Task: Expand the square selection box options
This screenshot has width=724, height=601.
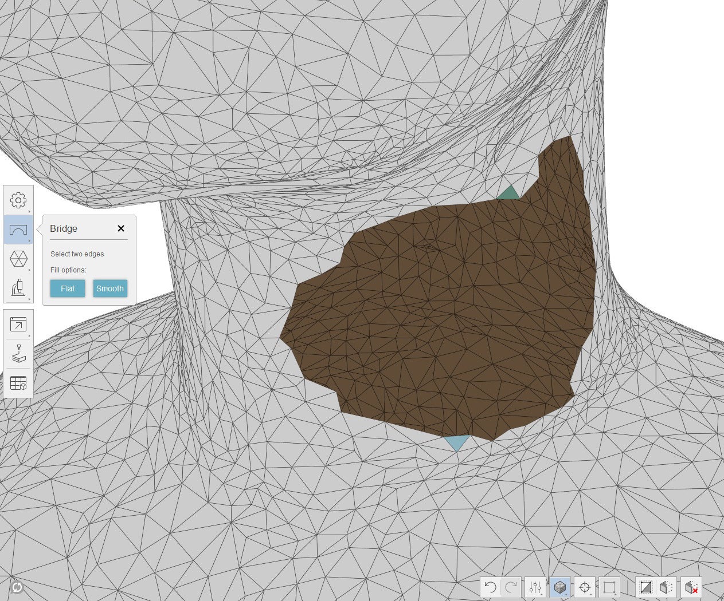Action: point(609,587)
